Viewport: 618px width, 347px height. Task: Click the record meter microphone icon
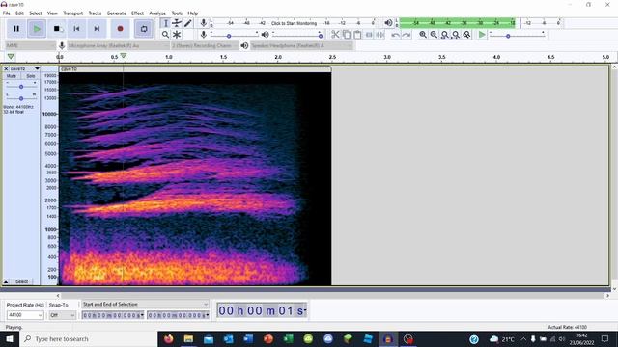[204, 23]
